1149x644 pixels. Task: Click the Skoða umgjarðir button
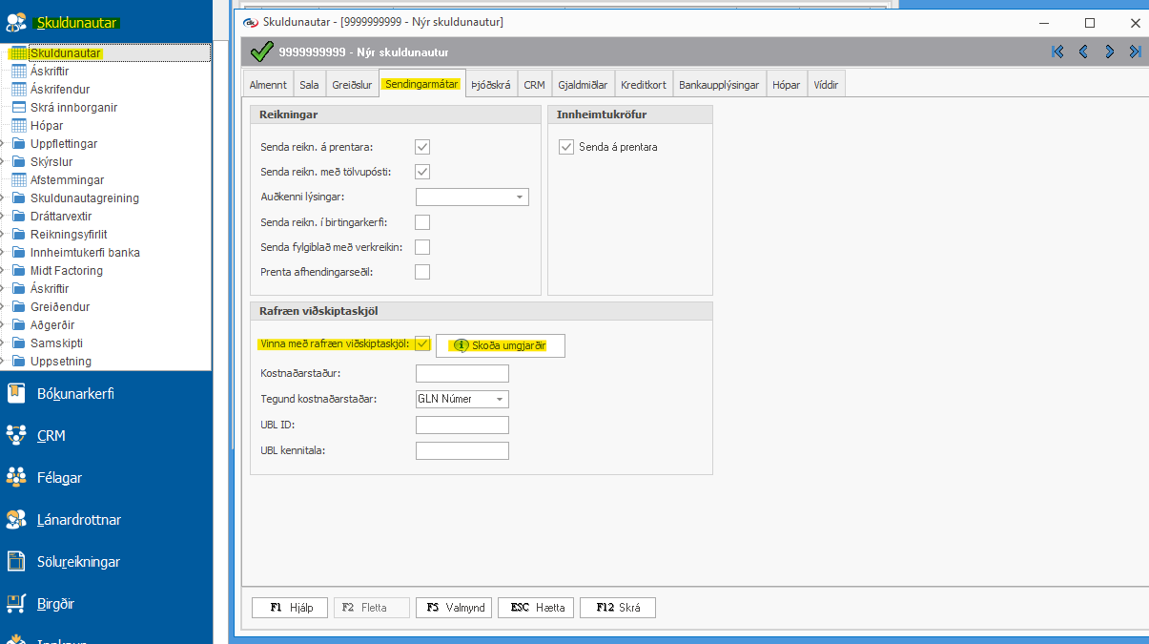point(501,345)
